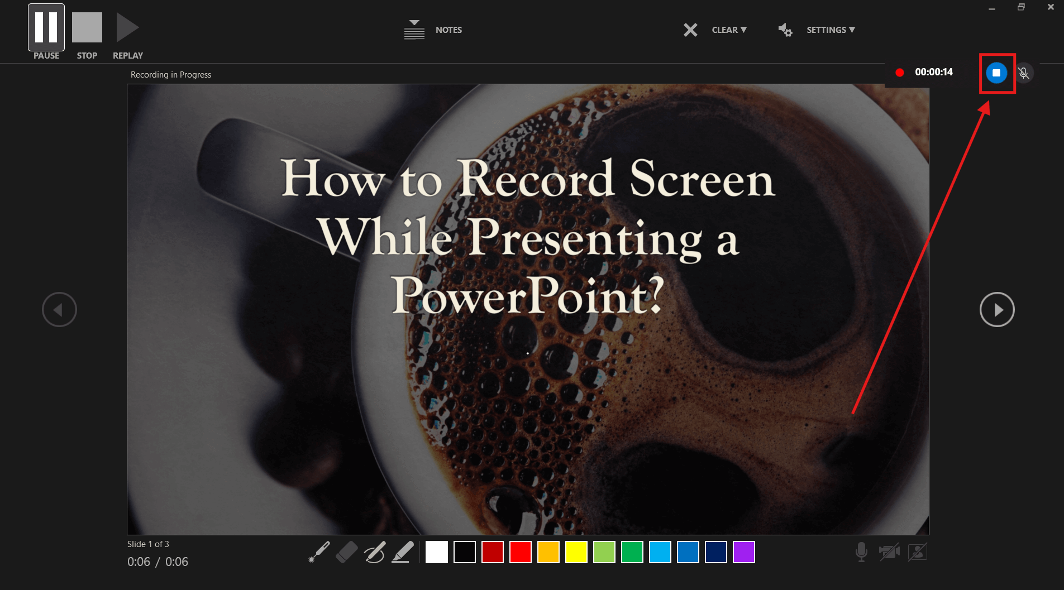Click the Clear ink icon
Viewport: 1064px width, 590px height.
(x=690, y=30)
